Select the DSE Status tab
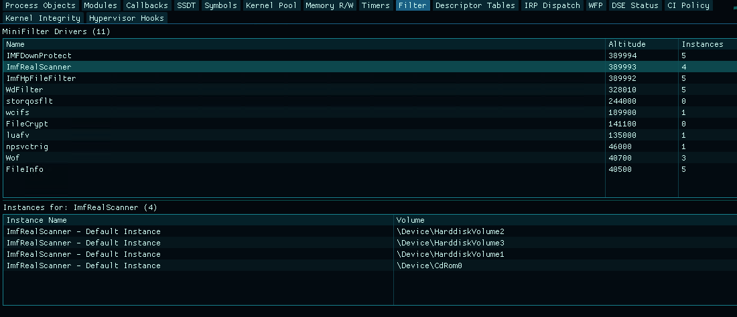 click(x=635, y=5)
